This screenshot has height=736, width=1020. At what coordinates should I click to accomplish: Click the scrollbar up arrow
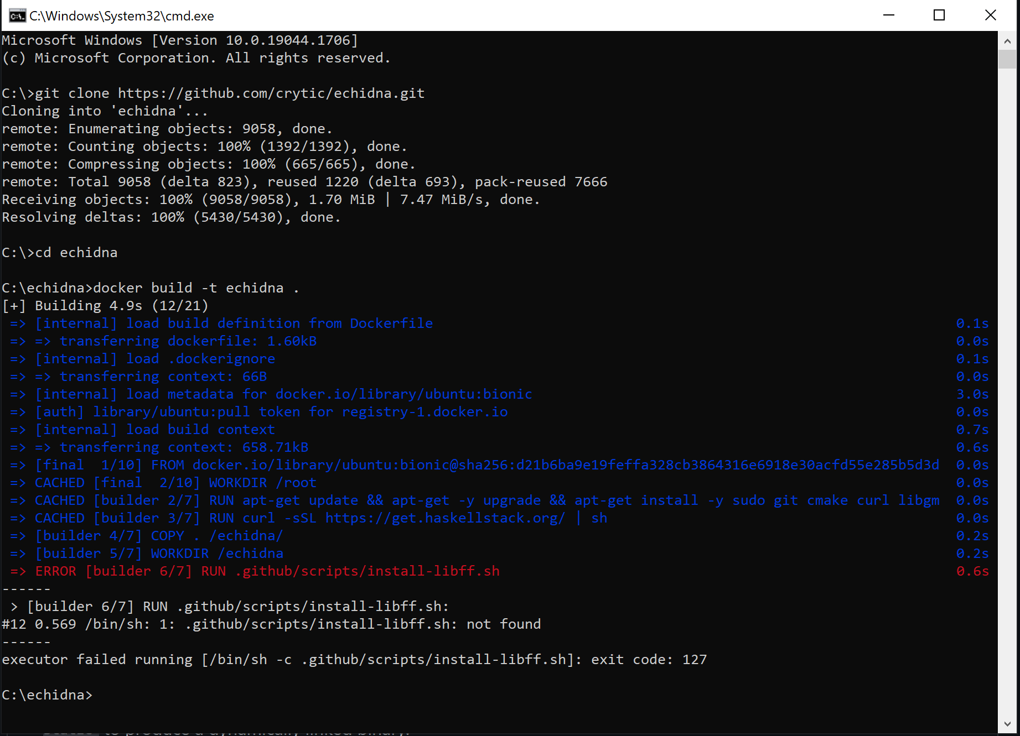pos(1007,40)
